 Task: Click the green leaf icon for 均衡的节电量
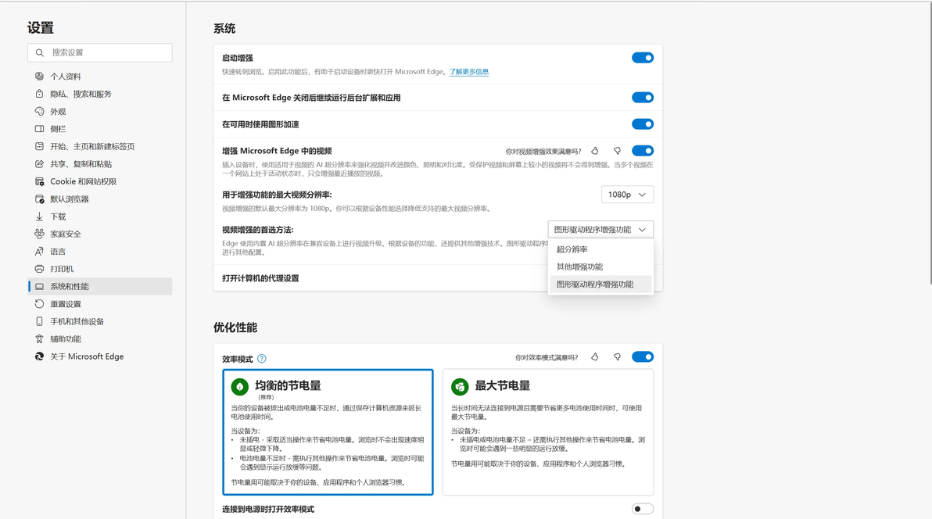[x=239, y=387]
